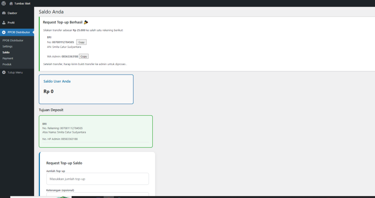Screen dimensions: 375x198
Task: Copy the BRI account number
Action: 81,42
